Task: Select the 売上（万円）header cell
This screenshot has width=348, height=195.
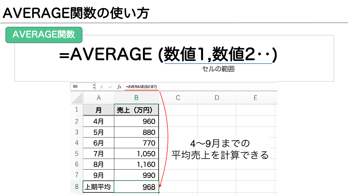Action: (136, 110)
